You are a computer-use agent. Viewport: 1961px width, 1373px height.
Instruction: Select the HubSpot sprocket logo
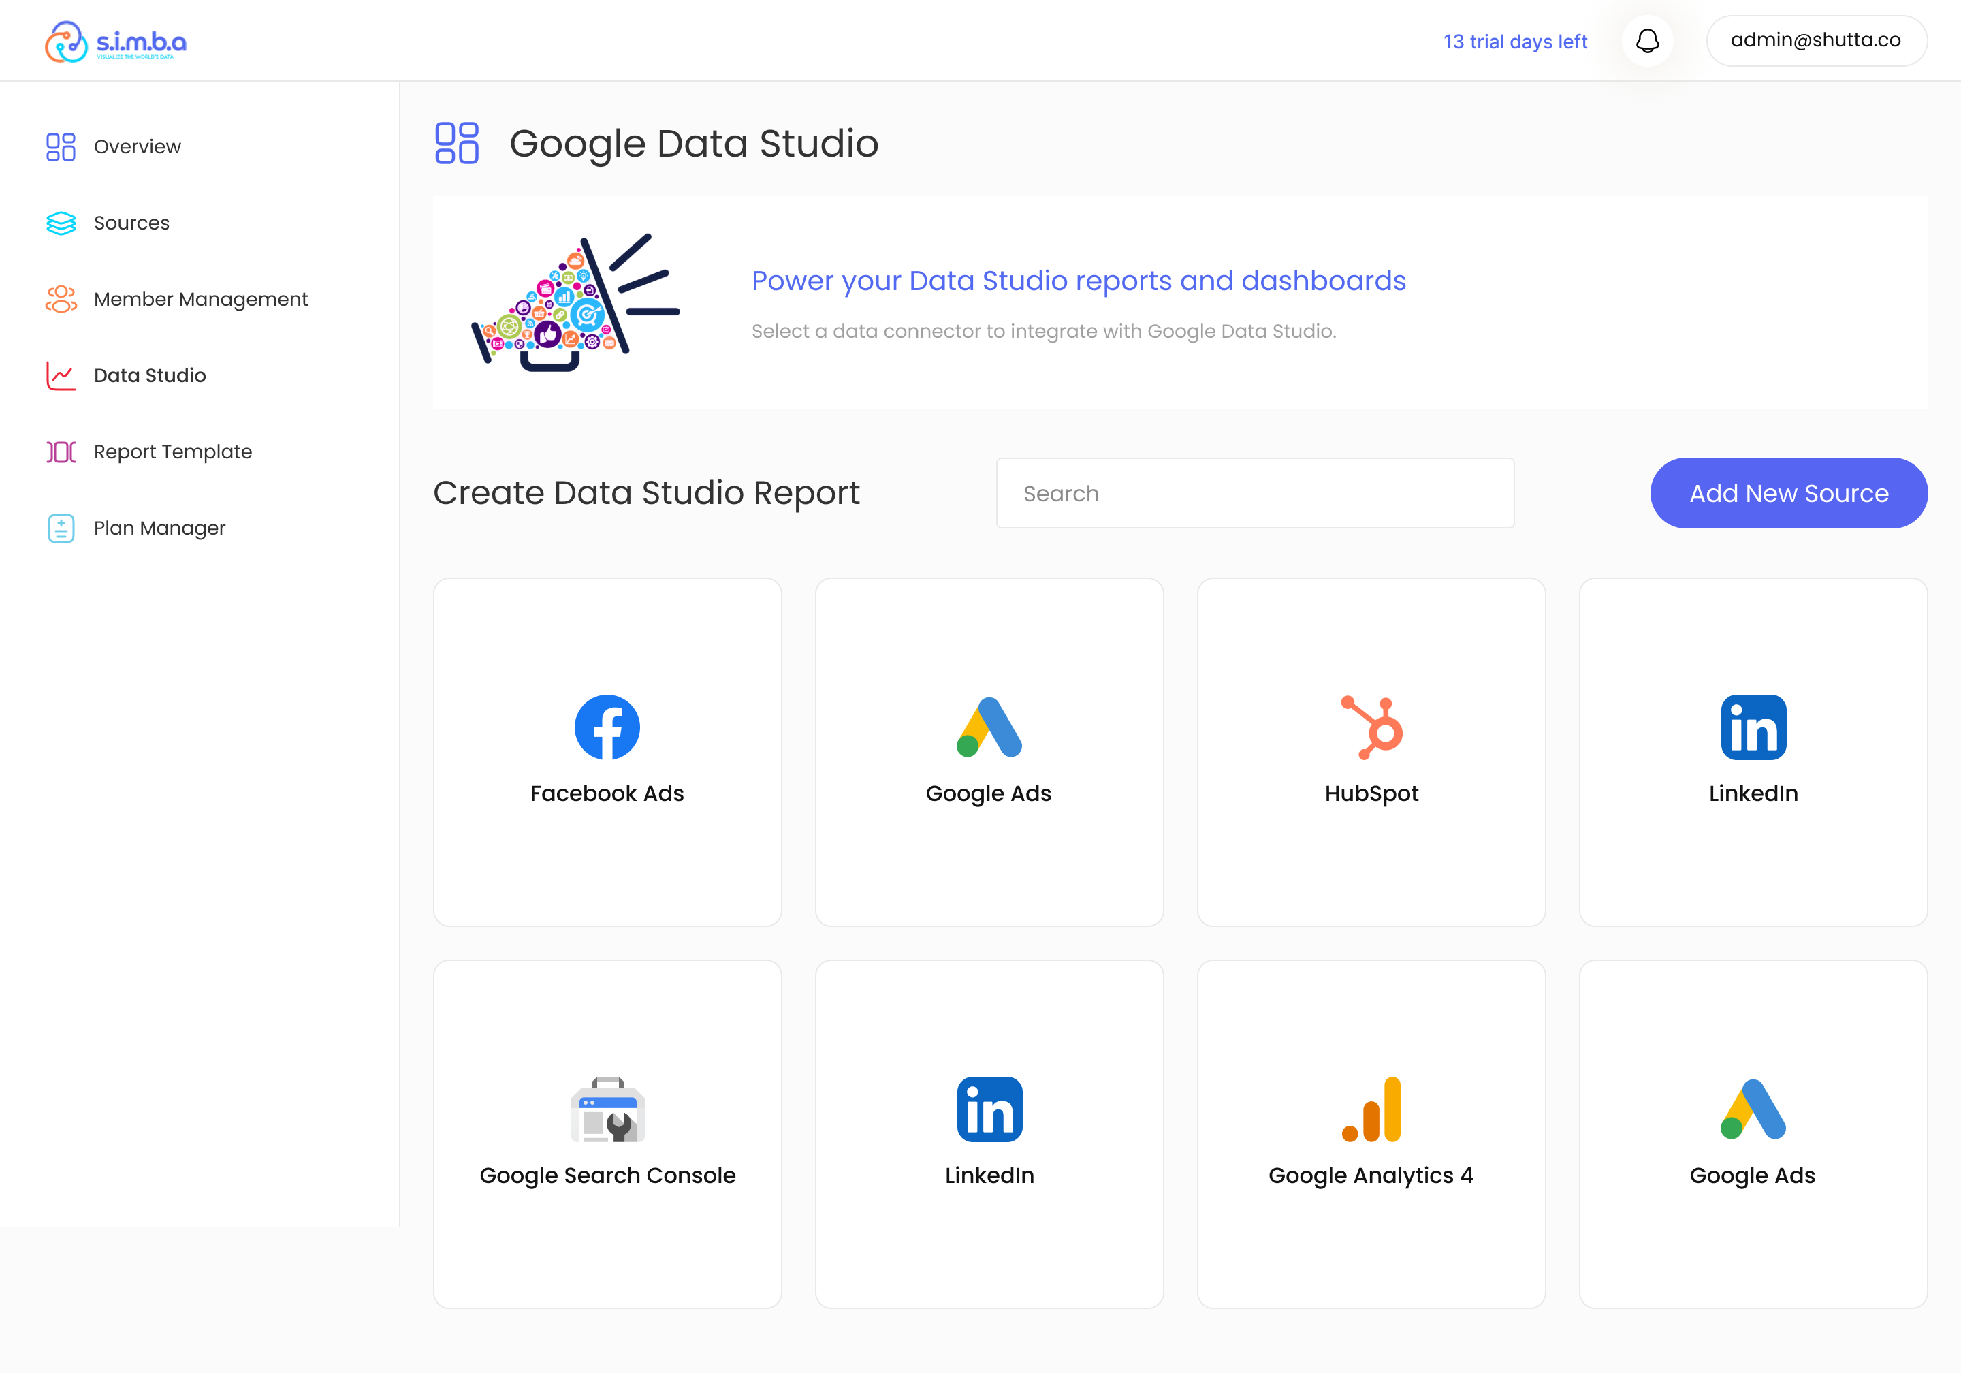(x=1371, y=727)
